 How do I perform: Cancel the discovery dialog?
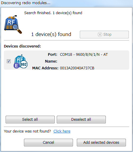(x=48, y=143)
